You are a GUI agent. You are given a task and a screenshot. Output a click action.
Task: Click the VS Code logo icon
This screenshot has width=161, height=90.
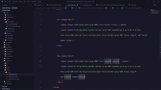click(2, 1)
